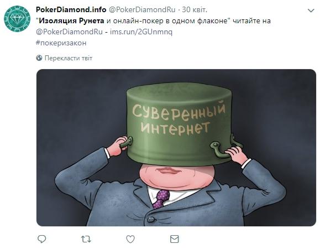Image resolution: width=320 pixels, height=249 pixels.
Task: Open the PokerDiamond green chip avatar
Action: [x=17, y=19]
